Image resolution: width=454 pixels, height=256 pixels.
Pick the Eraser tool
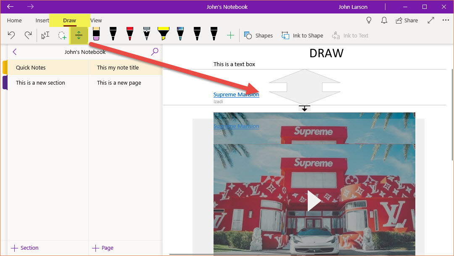(x=96, y=34)
